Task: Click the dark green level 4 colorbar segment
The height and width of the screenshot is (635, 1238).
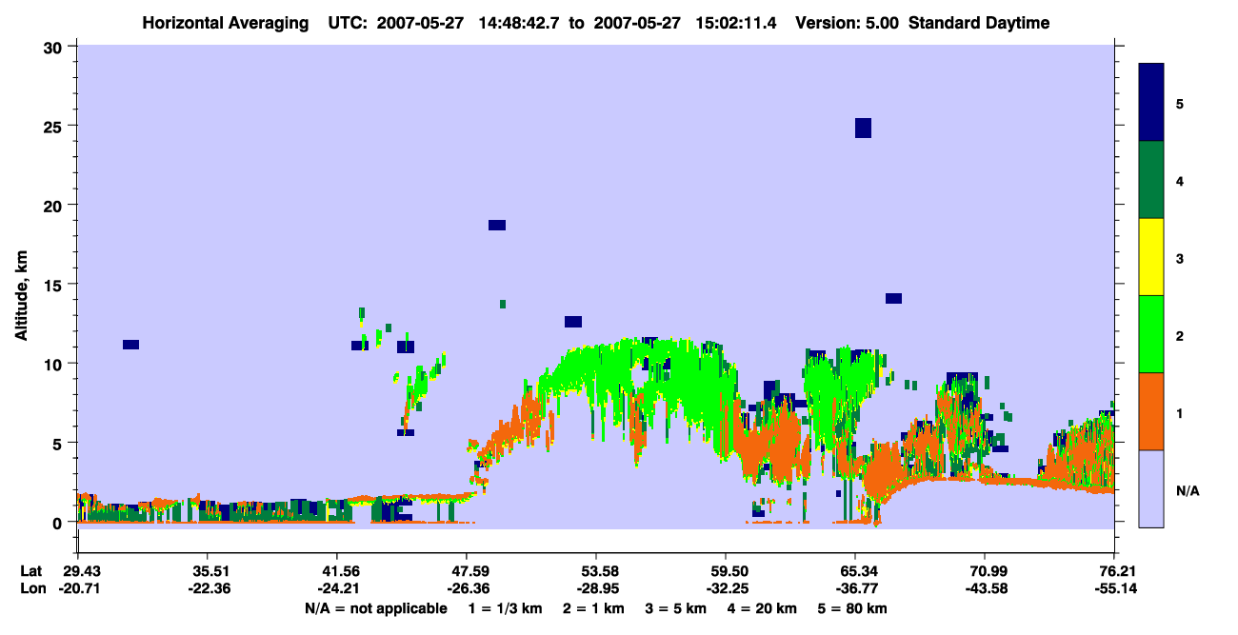Action: pyautogui.click(x=1151, y=180)
